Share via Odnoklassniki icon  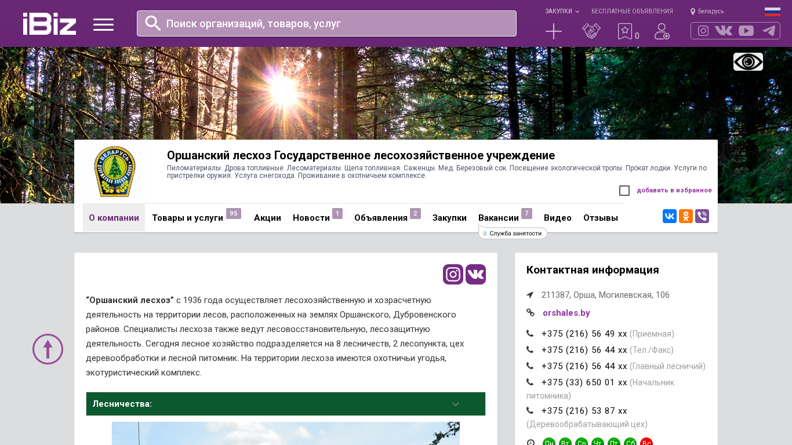(x=686, y=216)
